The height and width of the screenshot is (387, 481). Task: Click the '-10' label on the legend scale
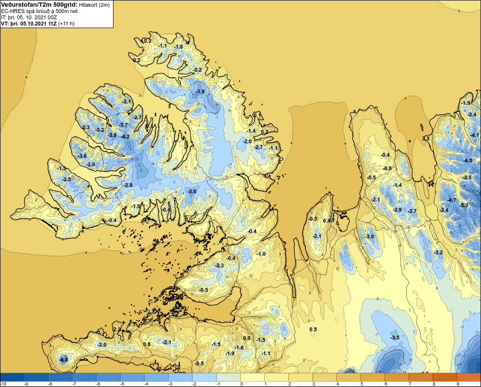coord(3,384)
